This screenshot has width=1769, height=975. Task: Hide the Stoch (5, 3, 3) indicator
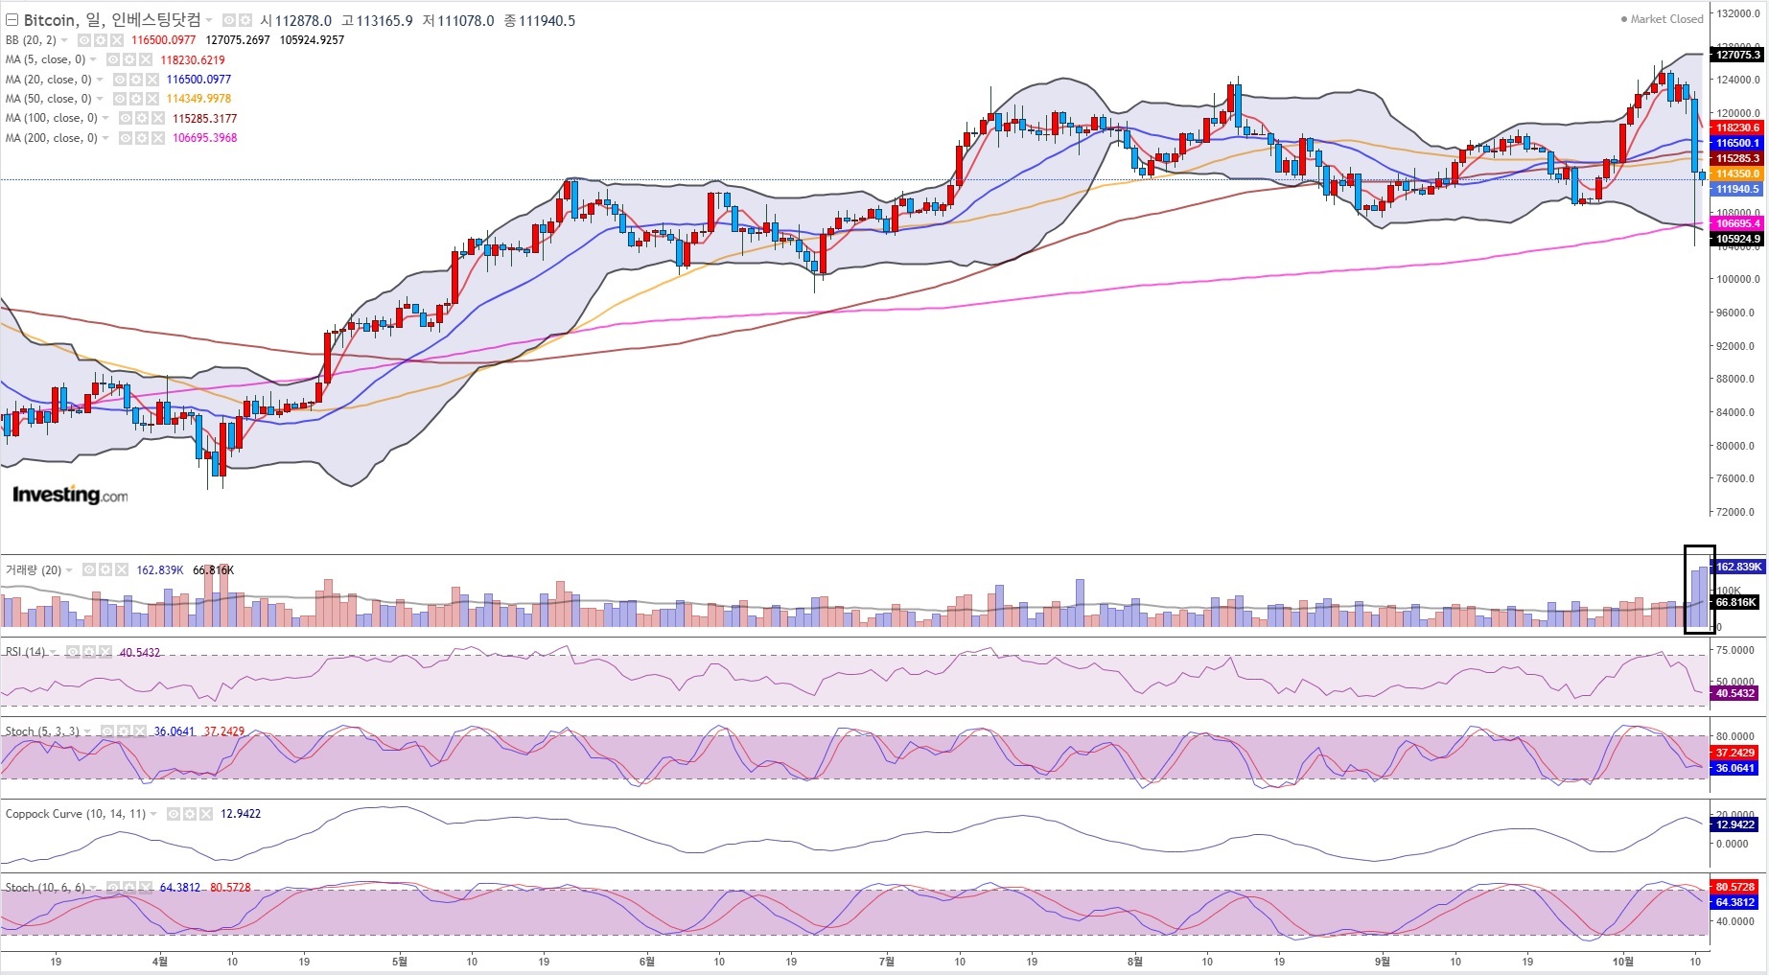point(108,731)
